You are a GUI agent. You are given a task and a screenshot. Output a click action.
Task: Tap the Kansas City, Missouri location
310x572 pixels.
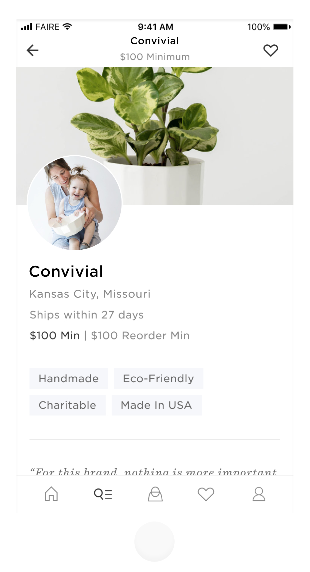click(90, 294)
